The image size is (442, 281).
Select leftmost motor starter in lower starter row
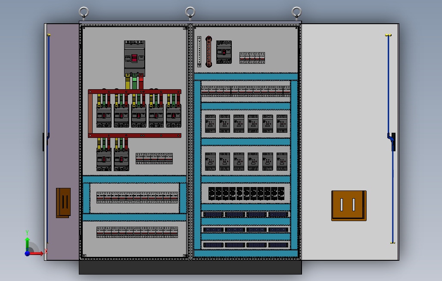click(x=210, y=161)
